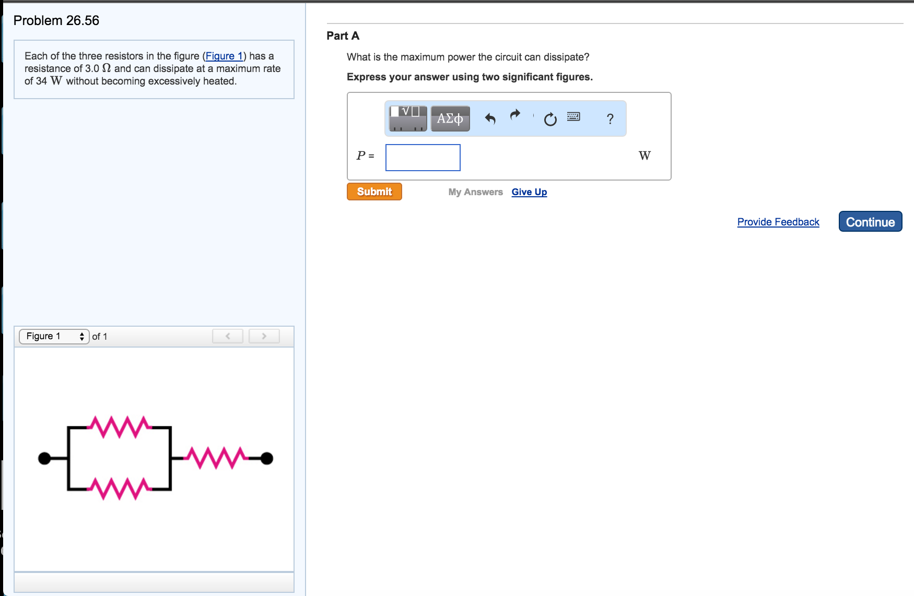Open the Greek letters ΑΣφ palette
Screen dimensions: 914x596
coord(449,118)
